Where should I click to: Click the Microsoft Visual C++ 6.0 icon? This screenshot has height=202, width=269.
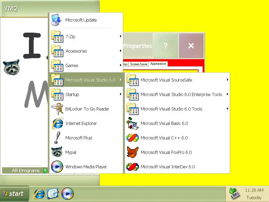133,138
